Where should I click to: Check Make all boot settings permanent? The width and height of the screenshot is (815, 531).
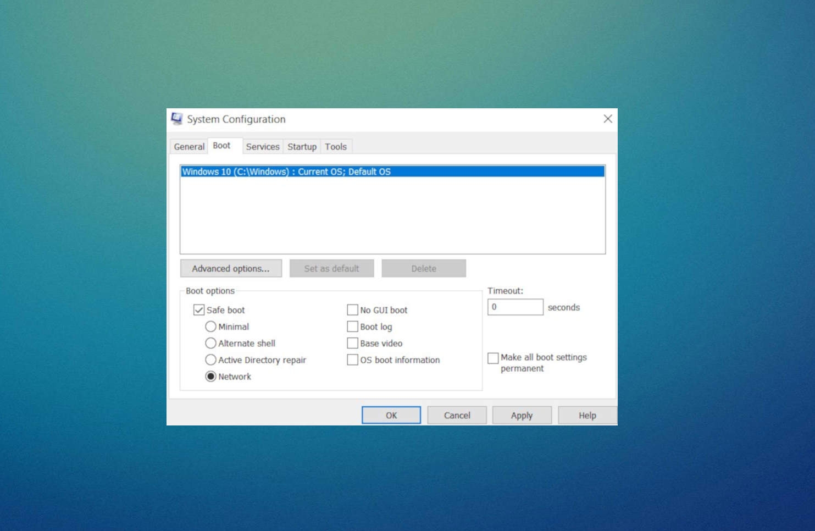pos(493,358)
